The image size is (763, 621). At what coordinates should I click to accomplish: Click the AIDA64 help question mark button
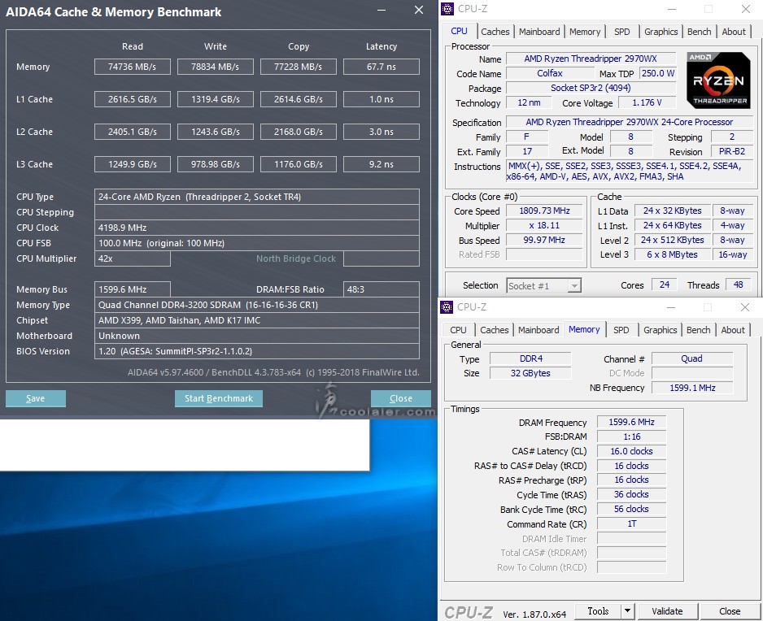pyautogui.click(x=381, y=11)
